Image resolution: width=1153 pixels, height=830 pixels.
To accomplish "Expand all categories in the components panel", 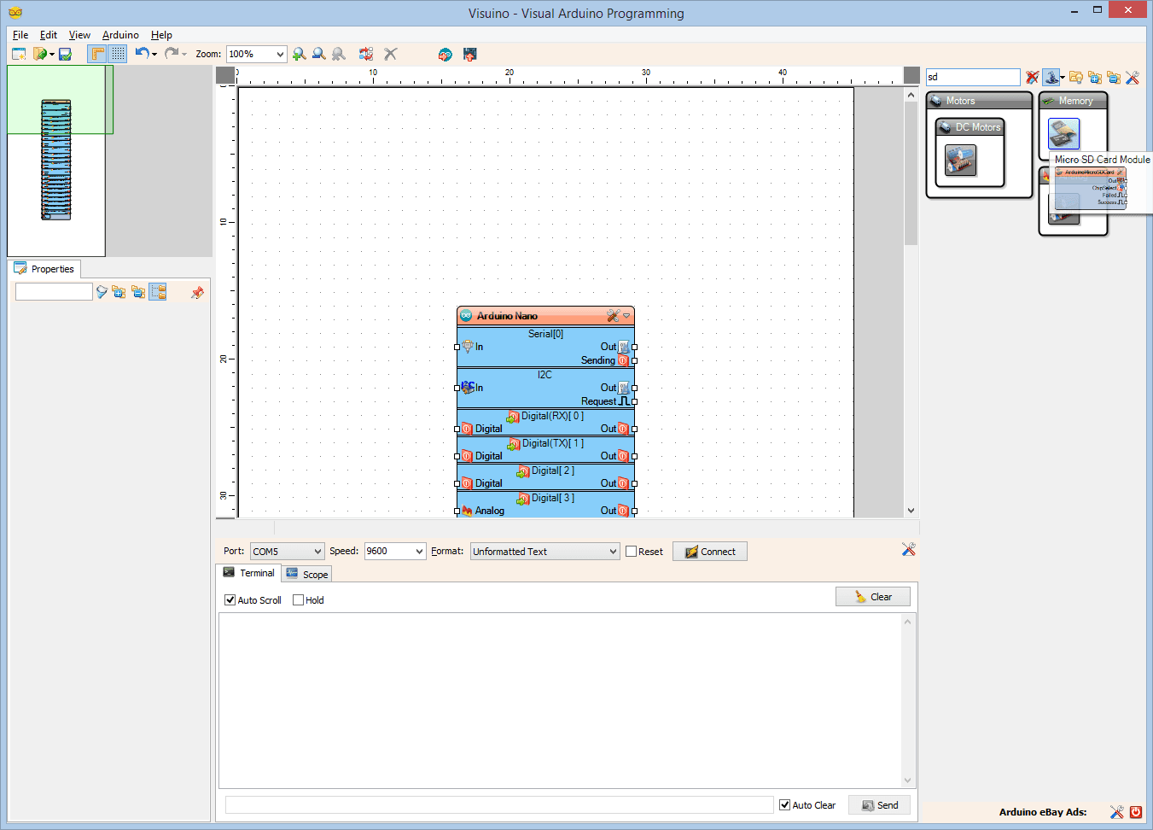I will (x=1096, y=78).
